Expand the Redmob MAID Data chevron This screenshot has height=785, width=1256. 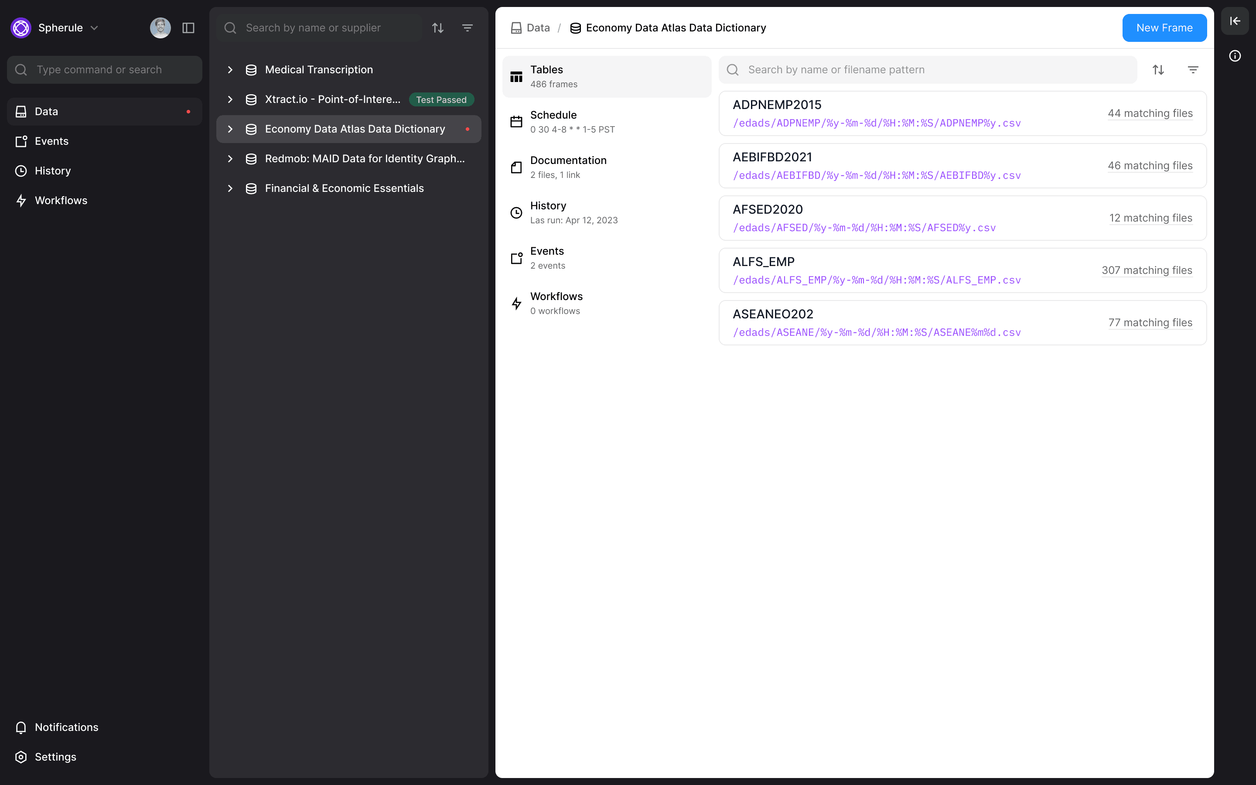tap(230, 159)
